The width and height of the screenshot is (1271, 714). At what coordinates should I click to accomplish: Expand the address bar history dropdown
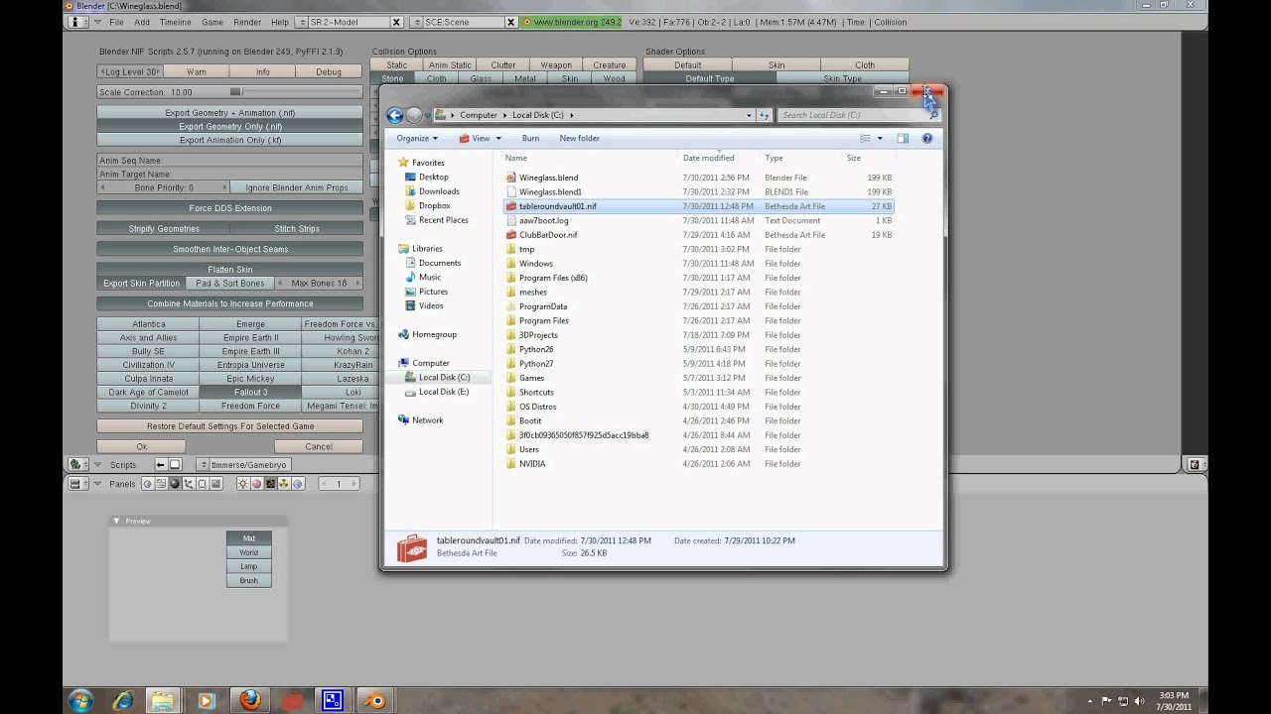(x=749, y=115)
